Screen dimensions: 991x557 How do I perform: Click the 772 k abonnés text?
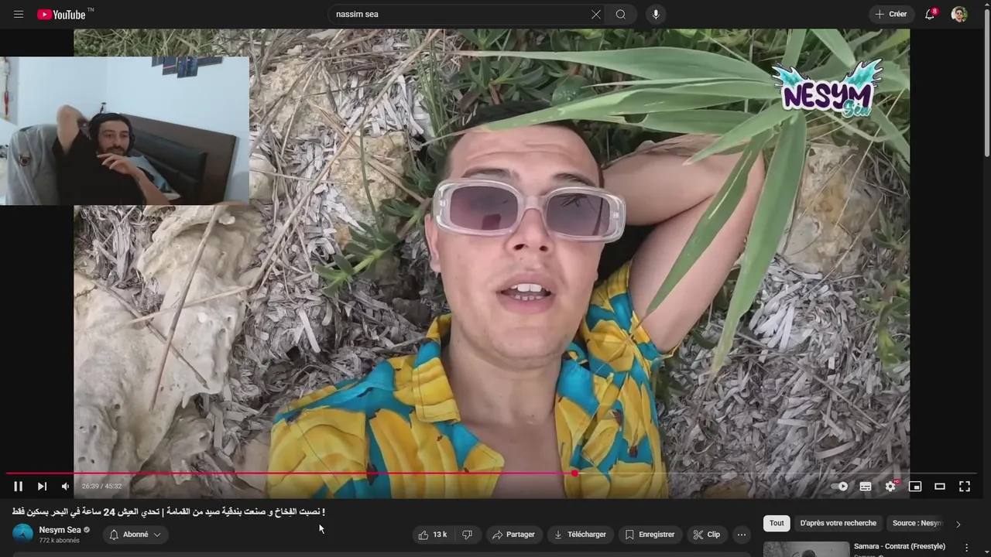tap(60, 541)
